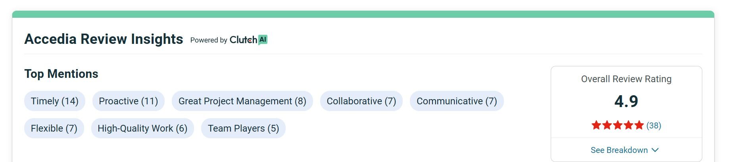The width and height of the screenshot is (738, 162).
Task: Click the Overall Review Rating label
Action: coord(626,79)
